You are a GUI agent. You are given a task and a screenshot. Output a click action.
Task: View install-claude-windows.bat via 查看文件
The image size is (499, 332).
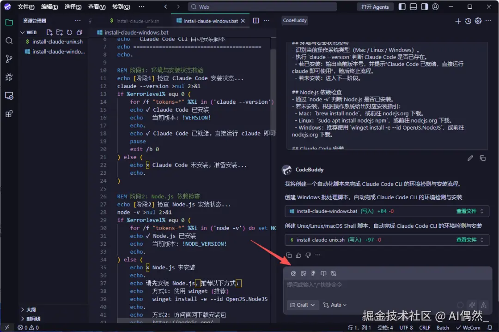tap(467, 211)
